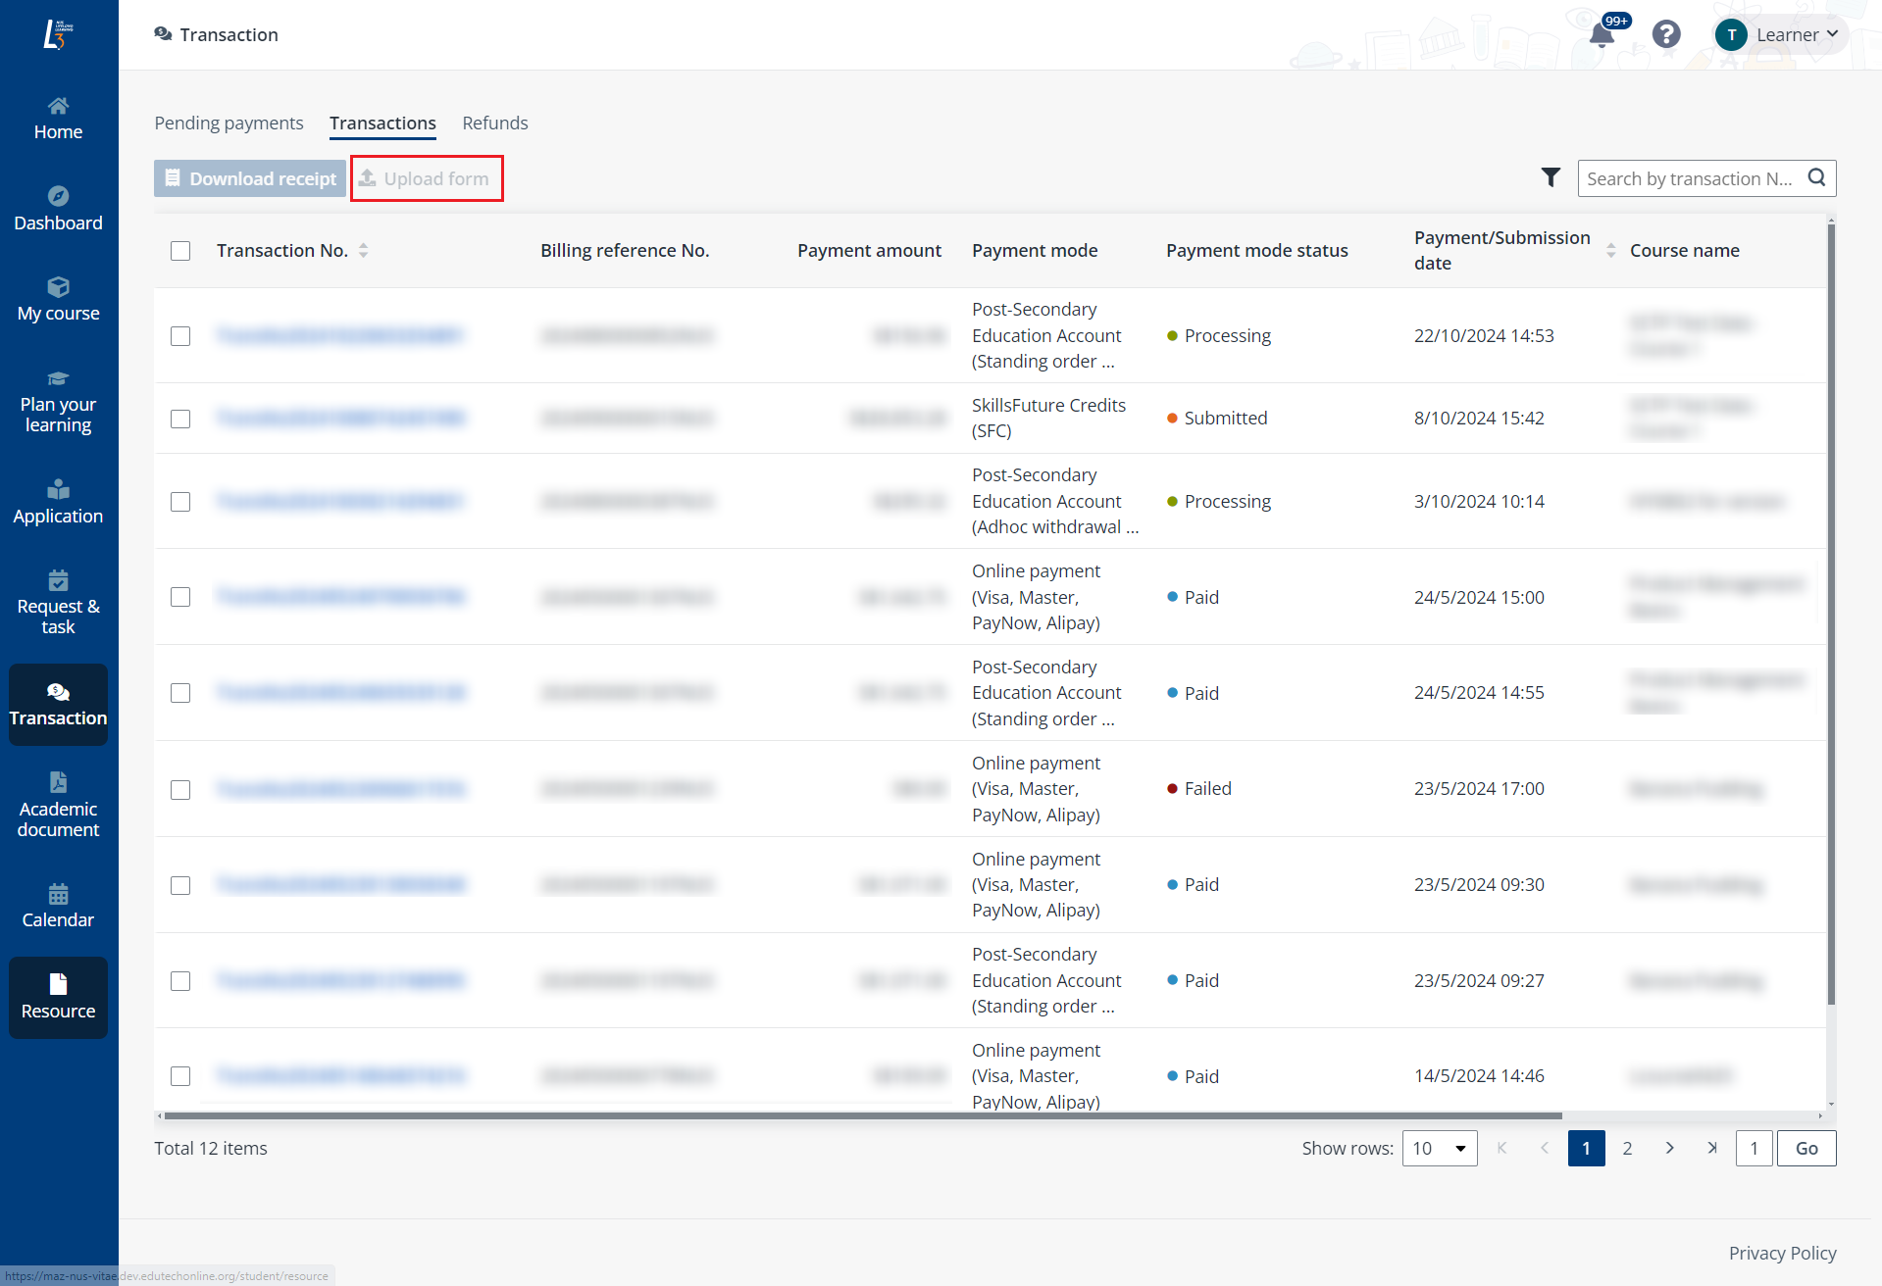Open the filter options on the transactions list
The height and width of the screenshot is (1286, 1882).
coord(1550,177)
